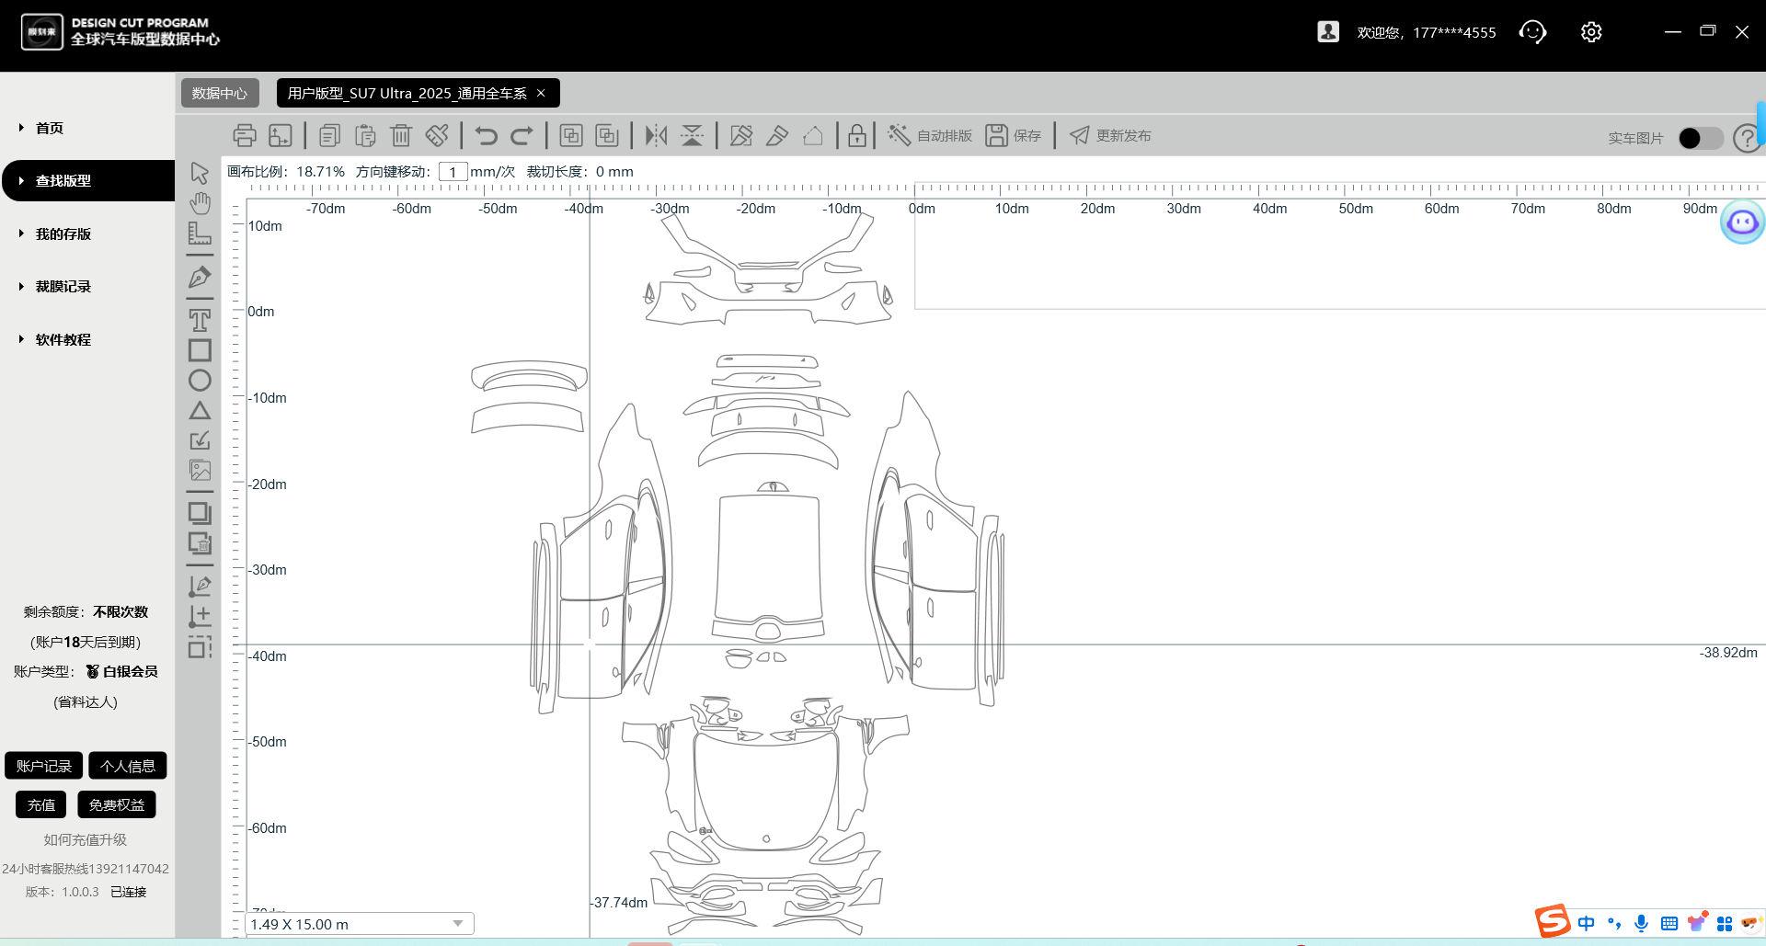Switch to the 数据中心 tab
This screenshot has height=946, width=1766.
[x=219, y=93]
